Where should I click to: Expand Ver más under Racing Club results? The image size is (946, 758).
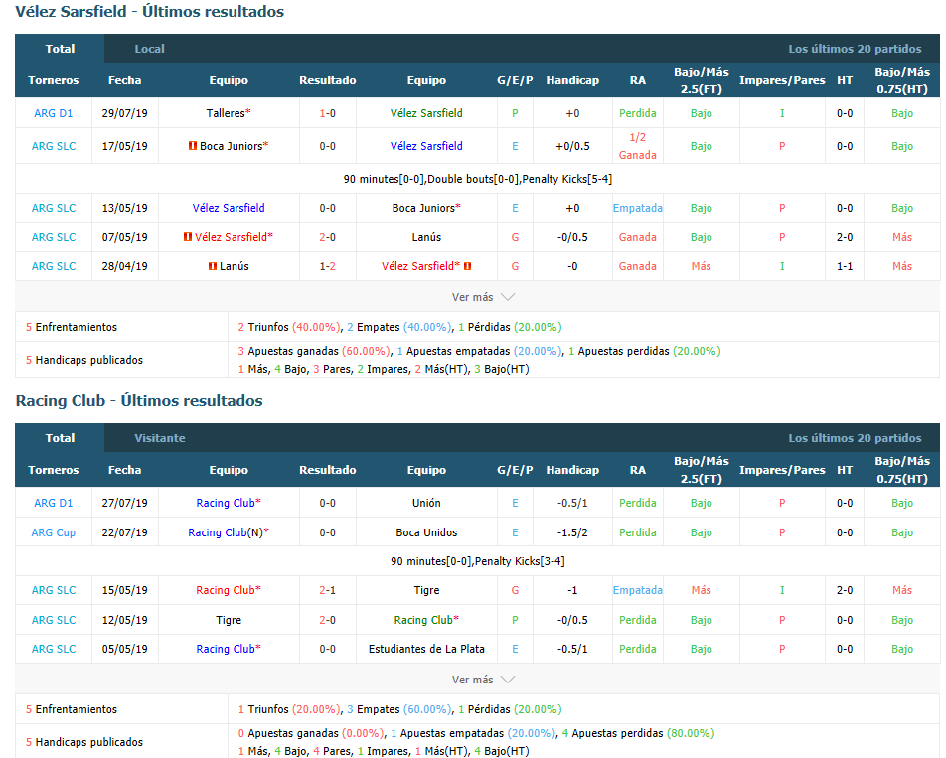point(482,680)
